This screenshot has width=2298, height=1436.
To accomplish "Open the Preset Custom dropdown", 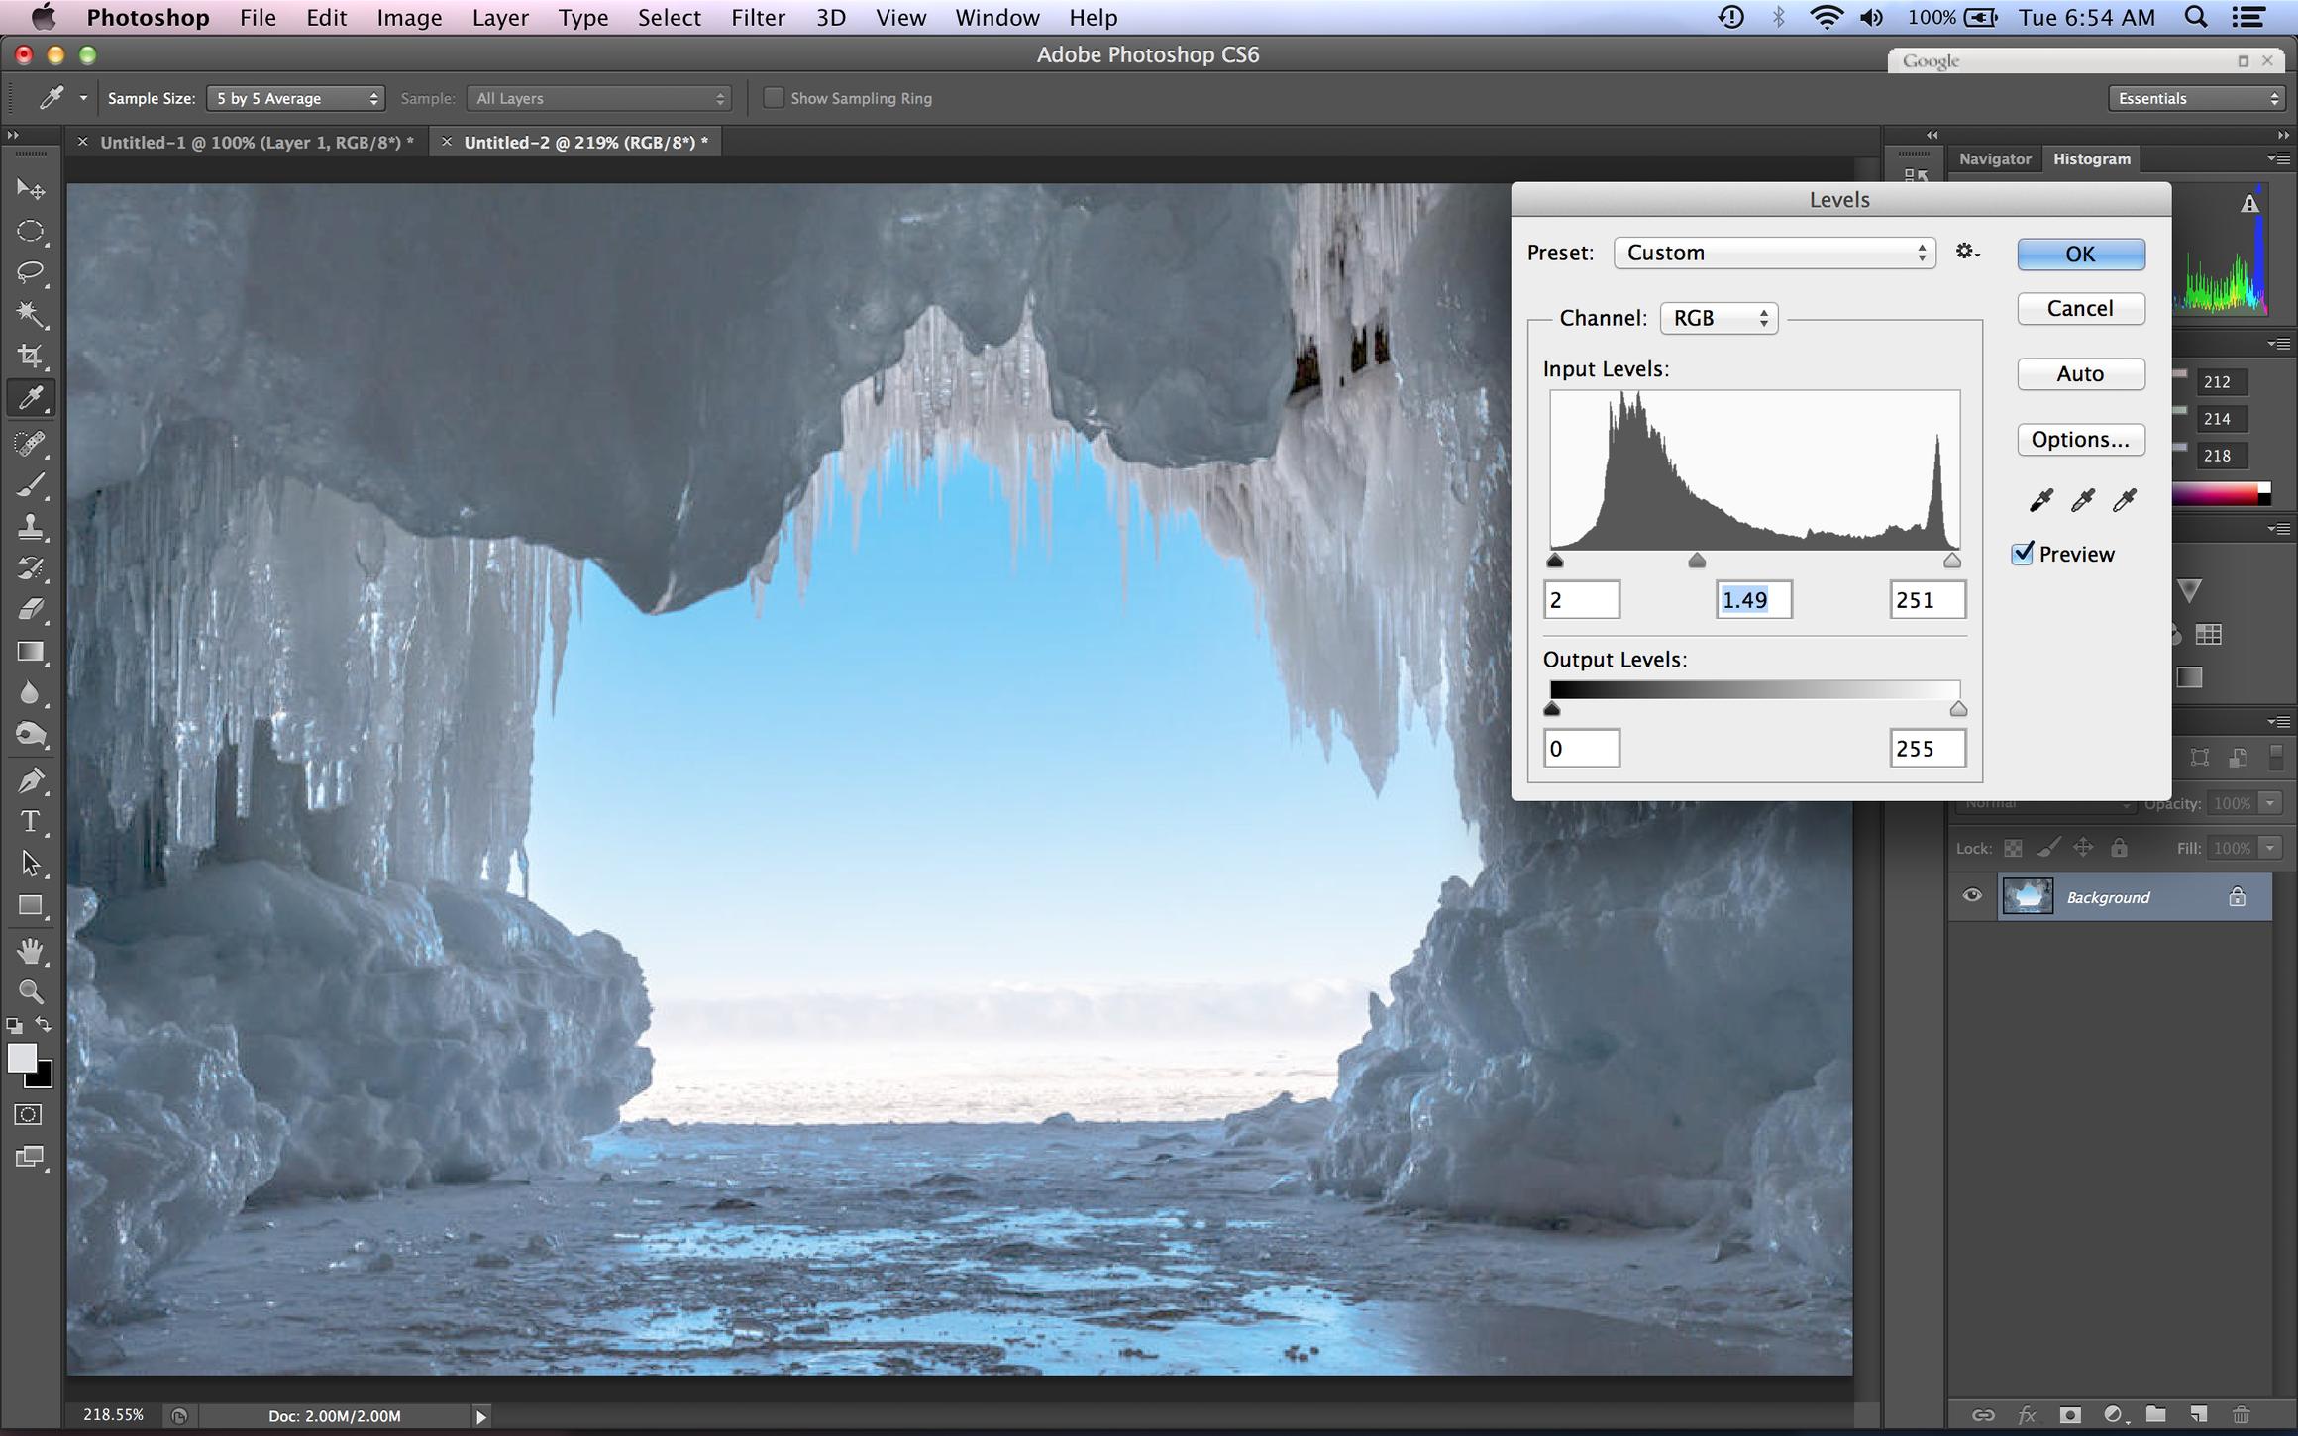I will [x=1774, y=253].
